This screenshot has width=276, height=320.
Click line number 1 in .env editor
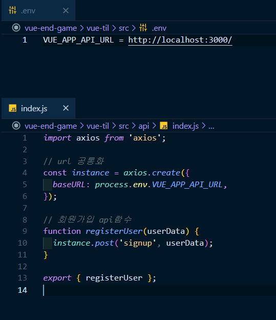click(25, 40)
